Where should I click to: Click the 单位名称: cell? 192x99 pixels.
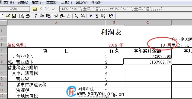point(56,45)
